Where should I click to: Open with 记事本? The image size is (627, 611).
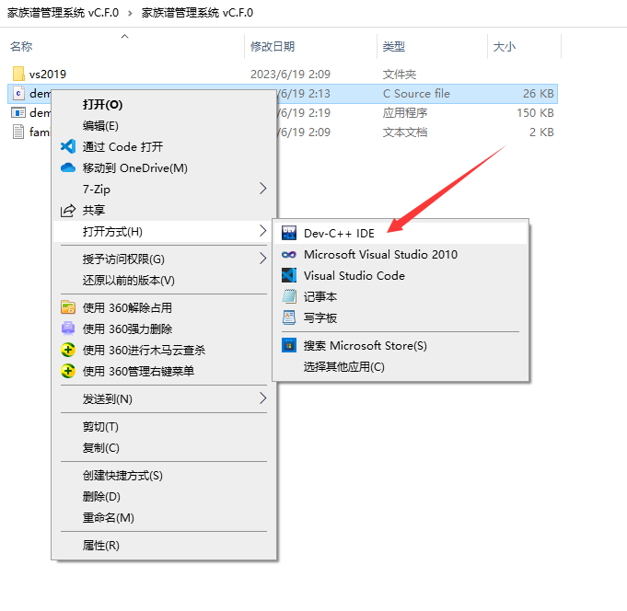click(x=401, y=296)
